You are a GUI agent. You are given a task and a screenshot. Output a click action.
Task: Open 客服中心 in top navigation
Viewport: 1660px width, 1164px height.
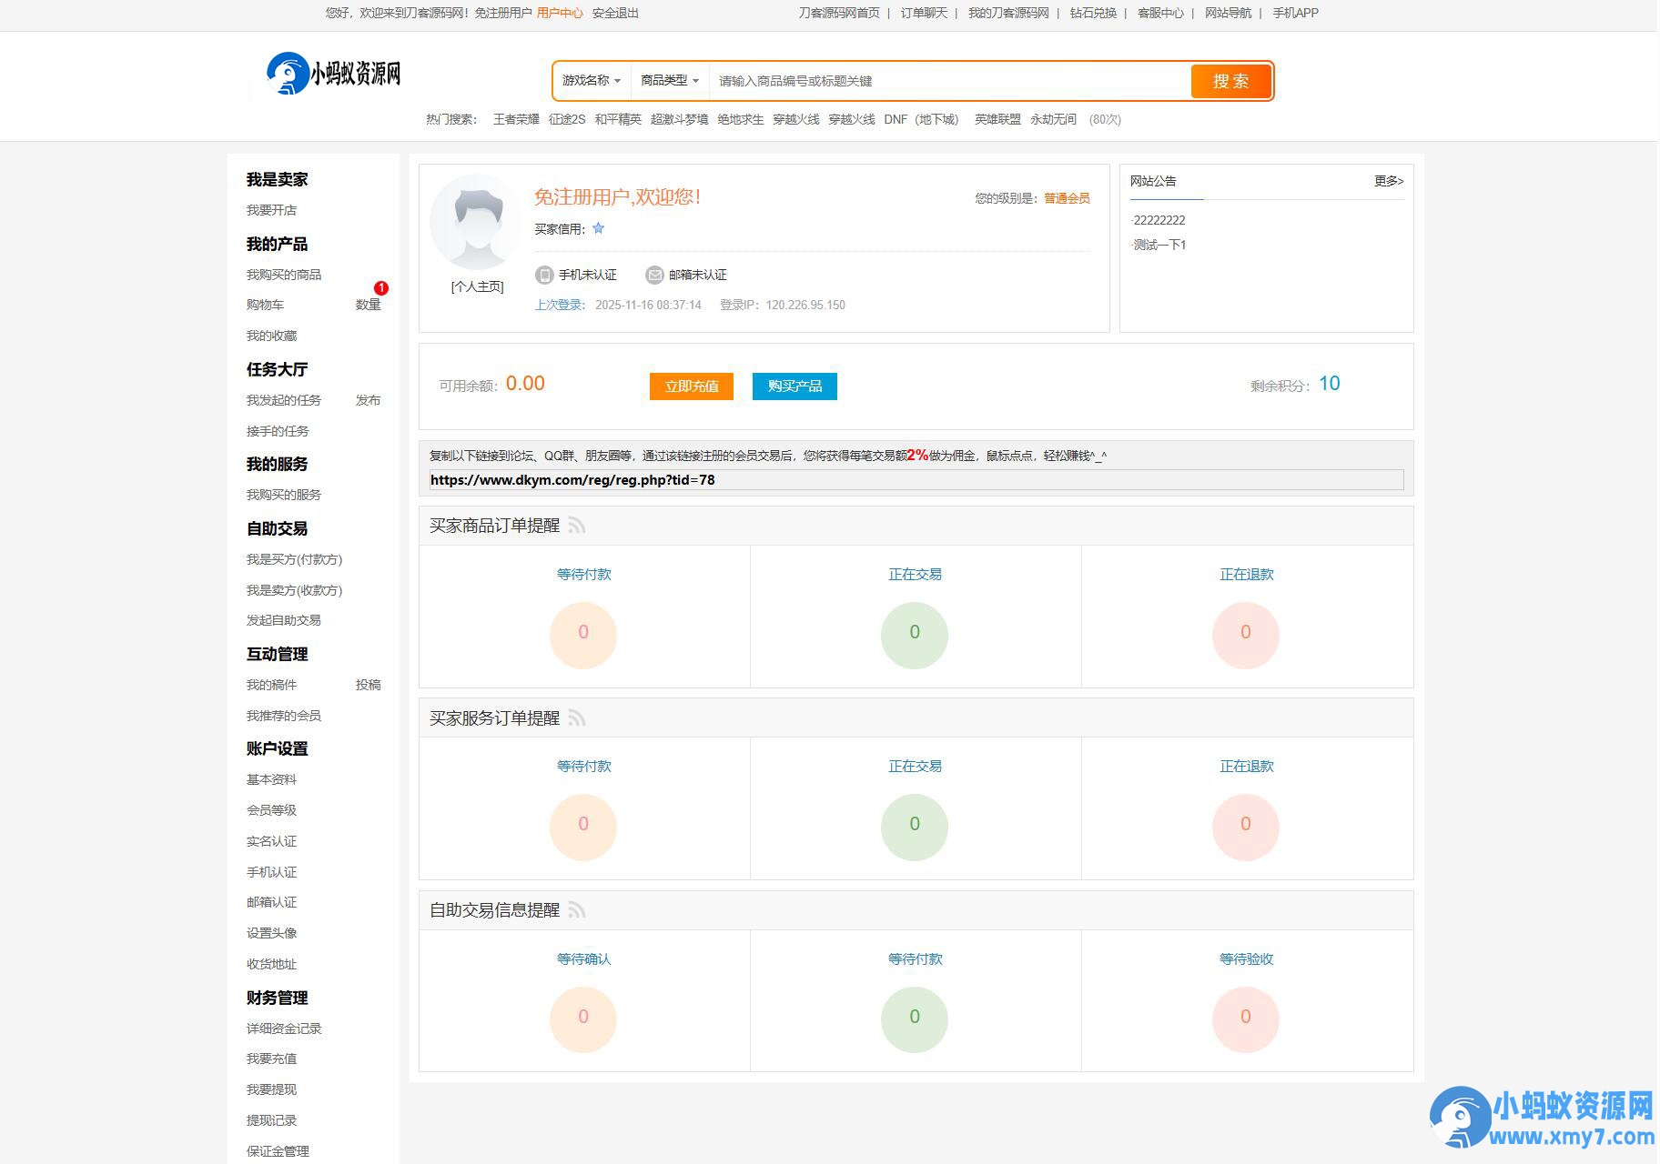pos(1160,13)
